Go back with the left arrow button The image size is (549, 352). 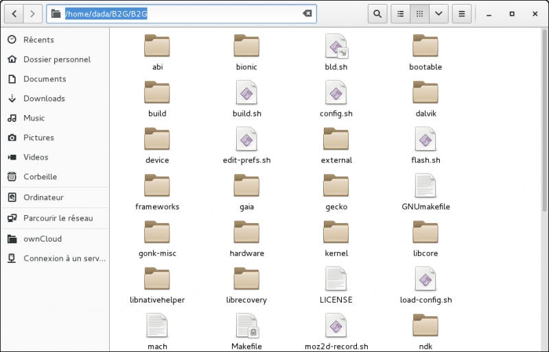pyautogui.click(x=14, y=14)
